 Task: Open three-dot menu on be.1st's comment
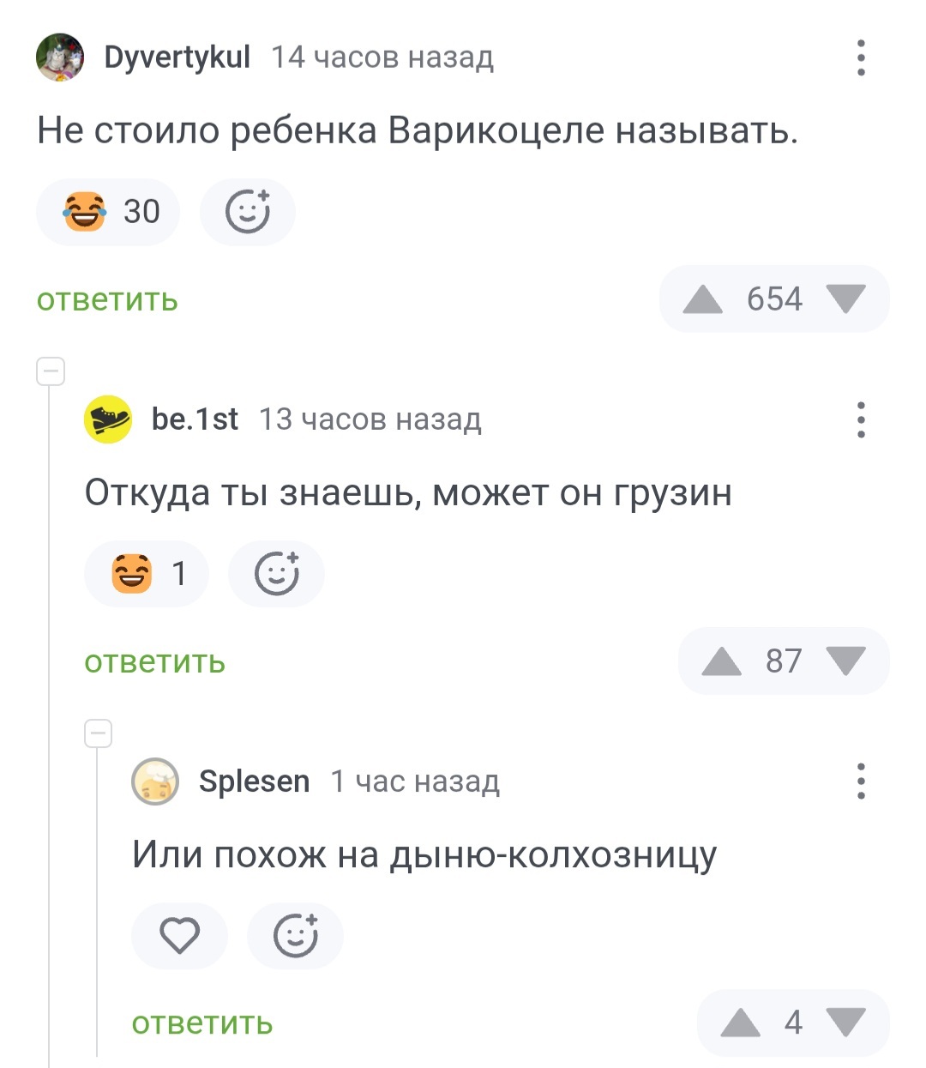861,419
